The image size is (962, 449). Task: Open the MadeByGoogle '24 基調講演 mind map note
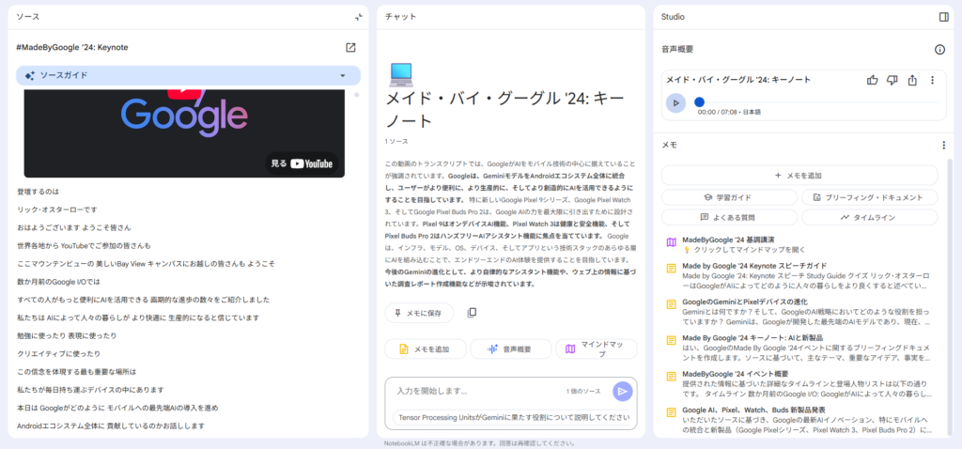[799, 245]
